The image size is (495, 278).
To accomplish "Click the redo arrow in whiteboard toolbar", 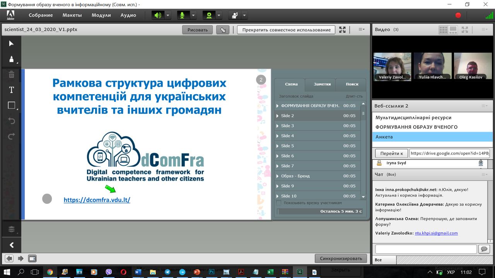I will pyautogui.click(x=11, y=136).
